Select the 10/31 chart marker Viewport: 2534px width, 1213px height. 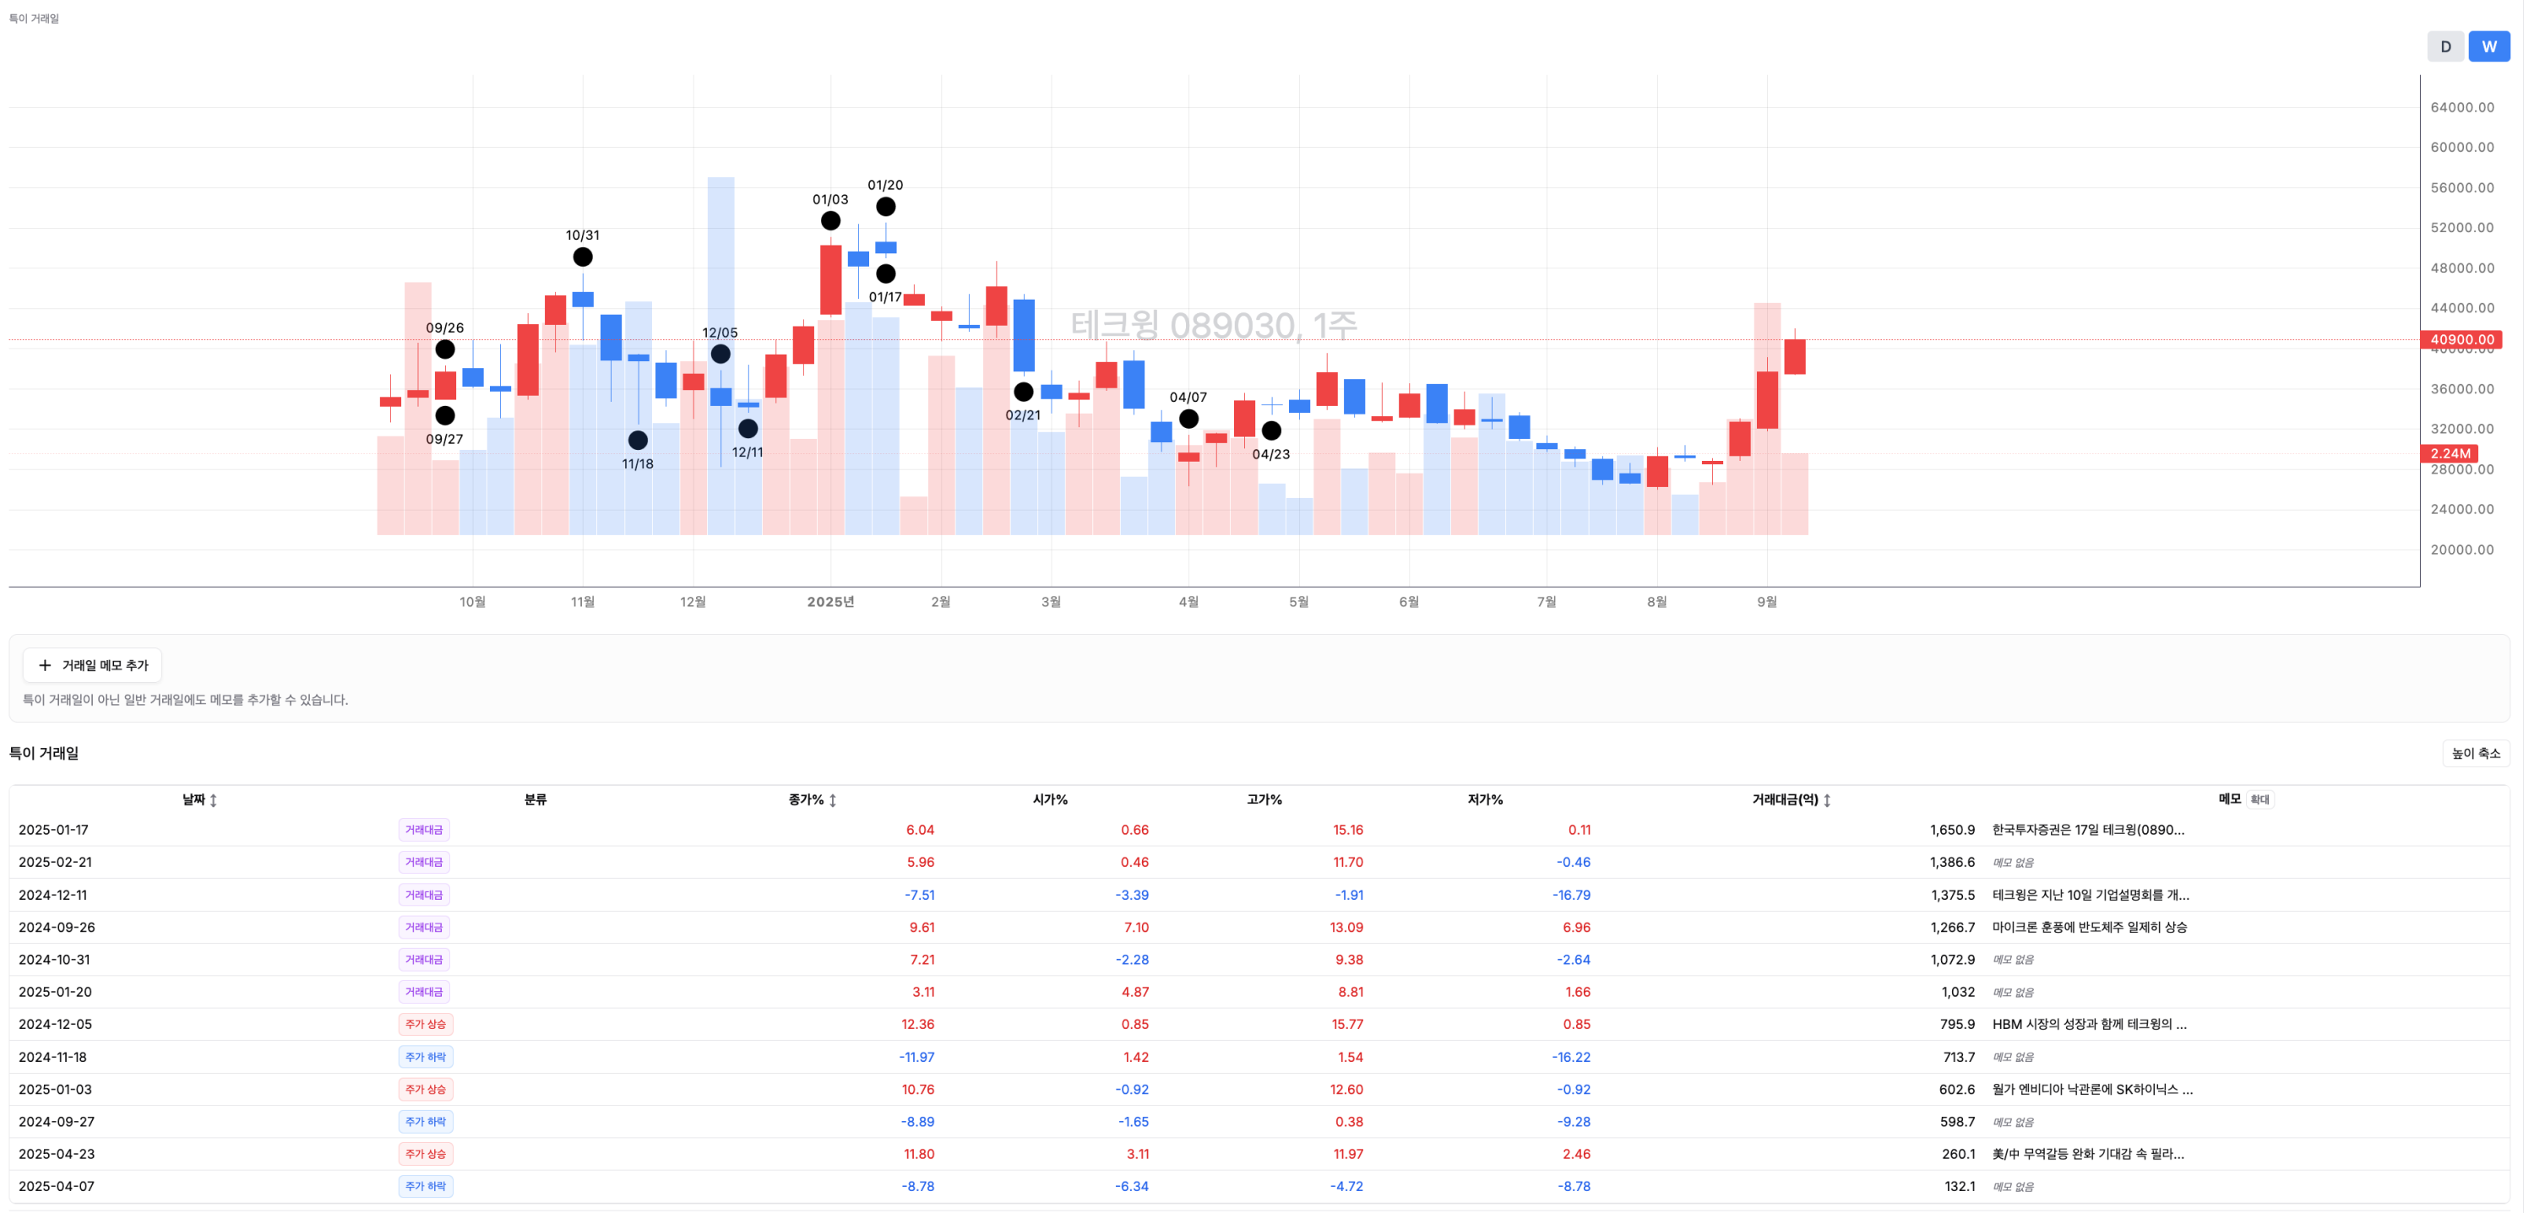click(582, 257)
